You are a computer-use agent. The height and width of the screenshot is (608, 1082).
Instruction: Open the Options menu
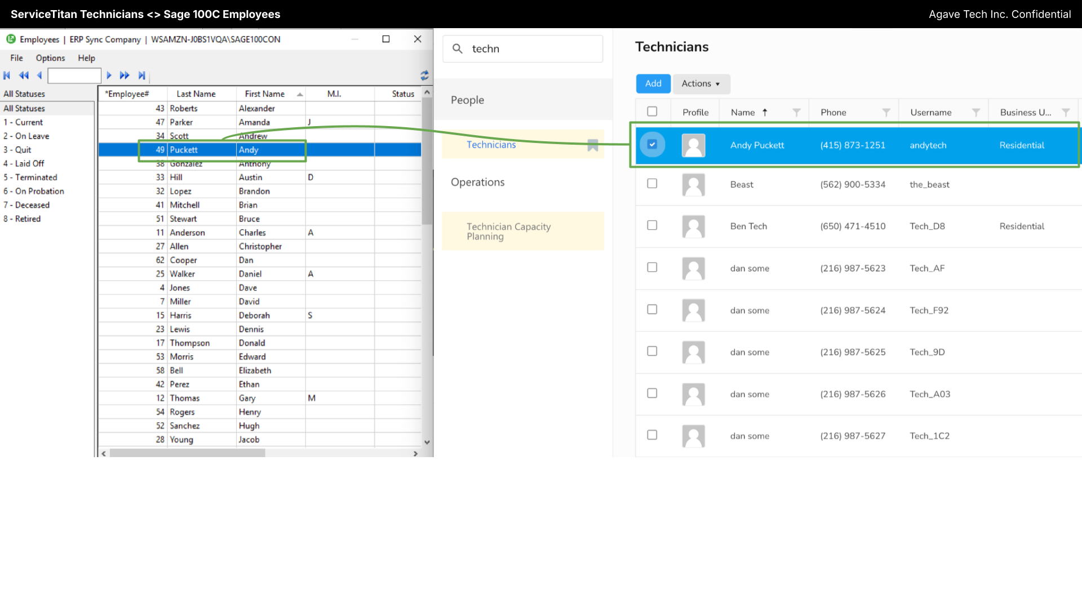pos(50,58)
